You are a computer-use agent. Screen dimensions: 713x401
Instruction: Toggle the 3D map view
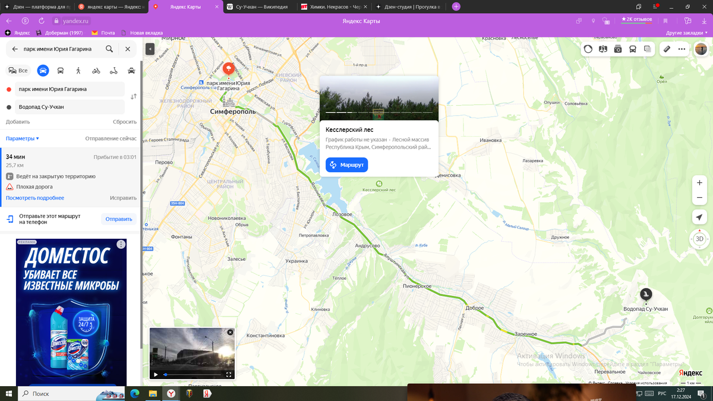tap(699, 239)
